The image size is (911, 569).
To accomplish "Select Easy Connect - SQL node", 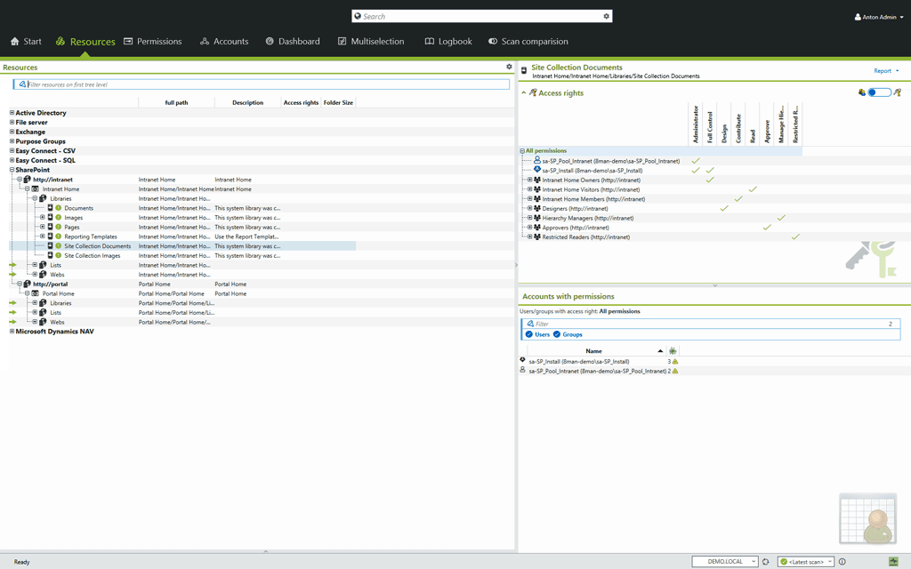I will point(45,160).
